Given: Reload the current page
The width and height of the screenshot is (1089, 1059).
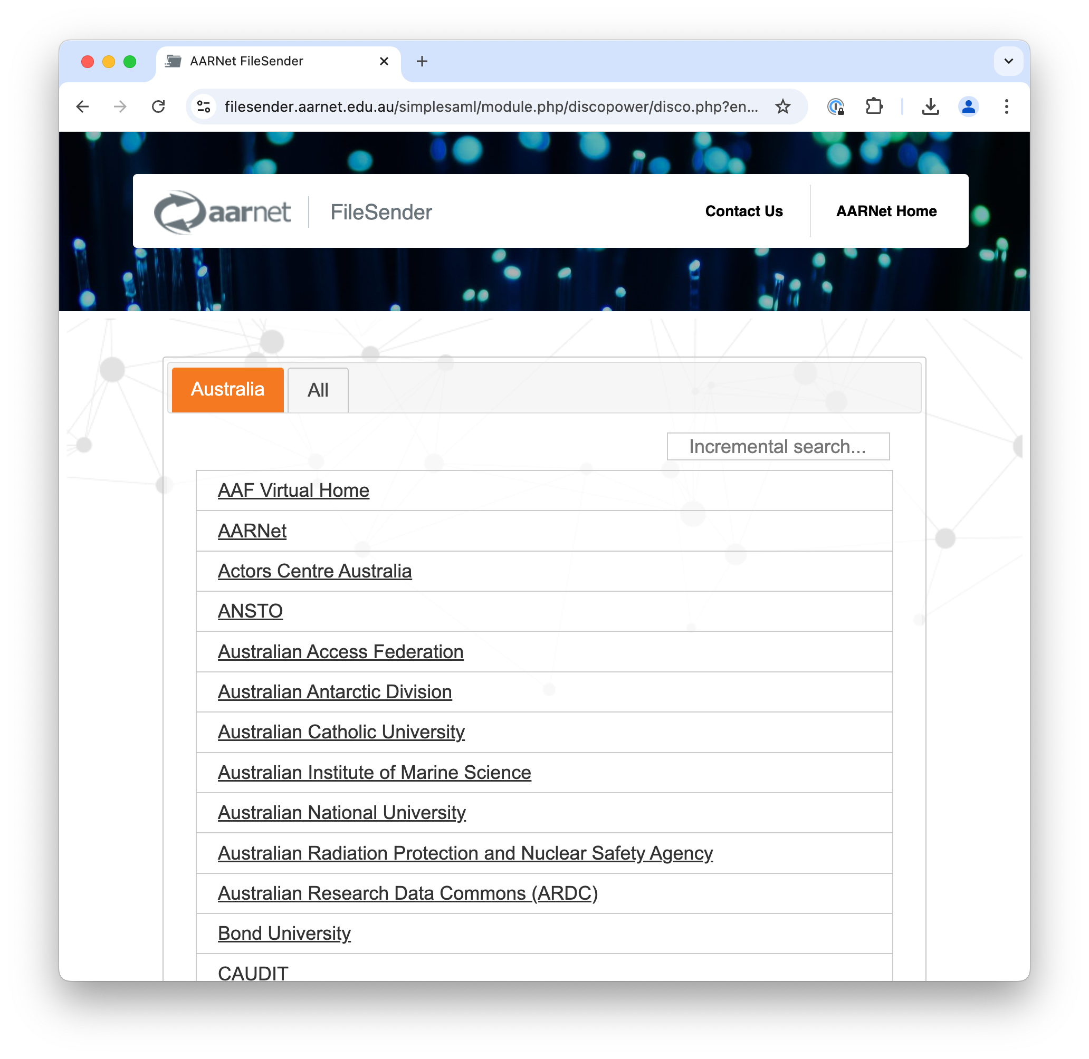Looking at the screenshot, I should 159,106.
